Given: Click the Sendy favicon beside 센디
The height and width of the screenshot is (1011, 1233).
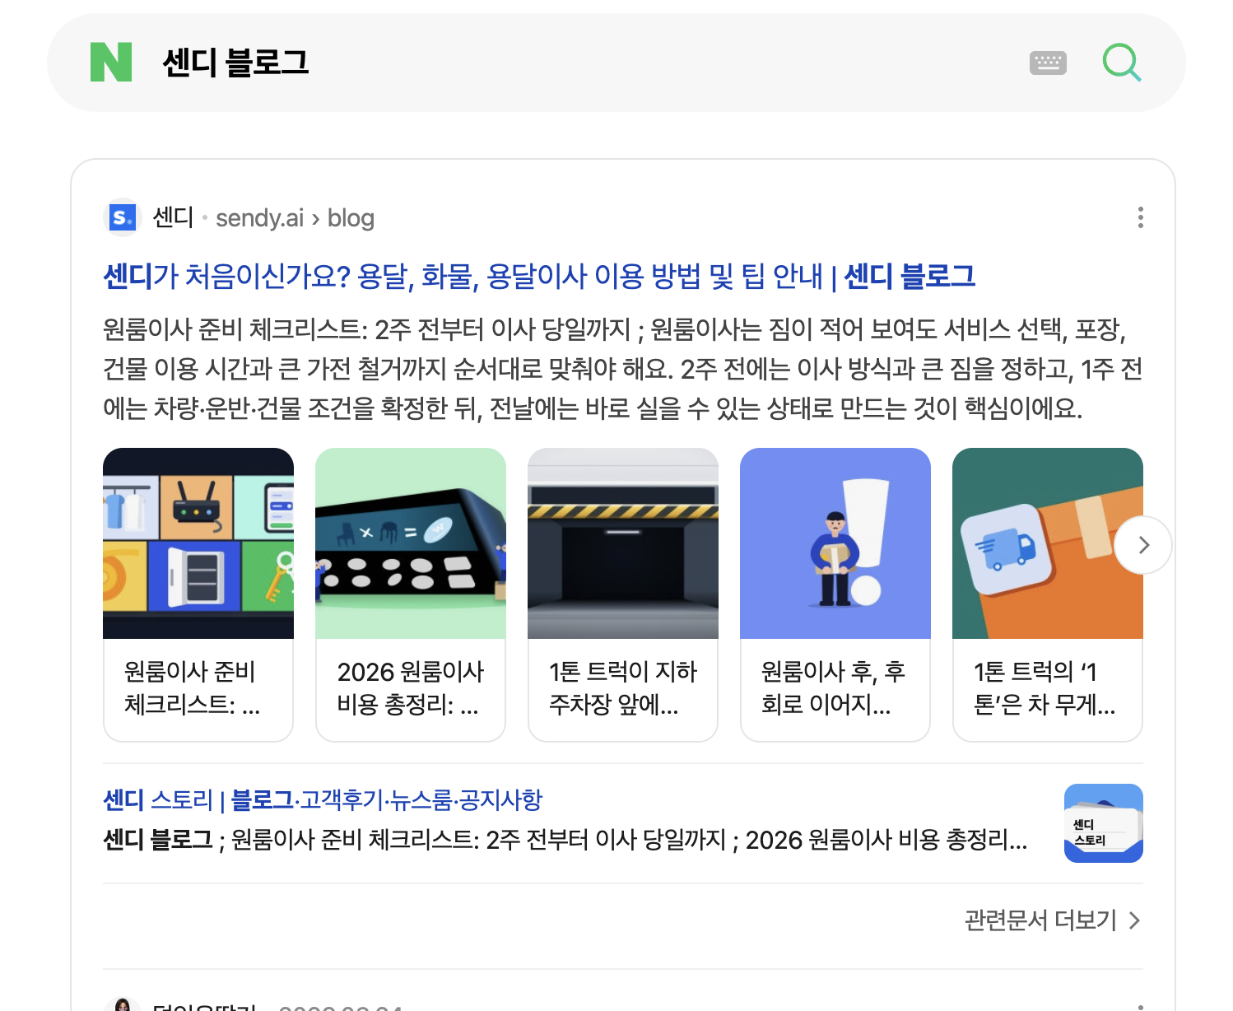Looking at the screenshot, I should click(123, 217).
